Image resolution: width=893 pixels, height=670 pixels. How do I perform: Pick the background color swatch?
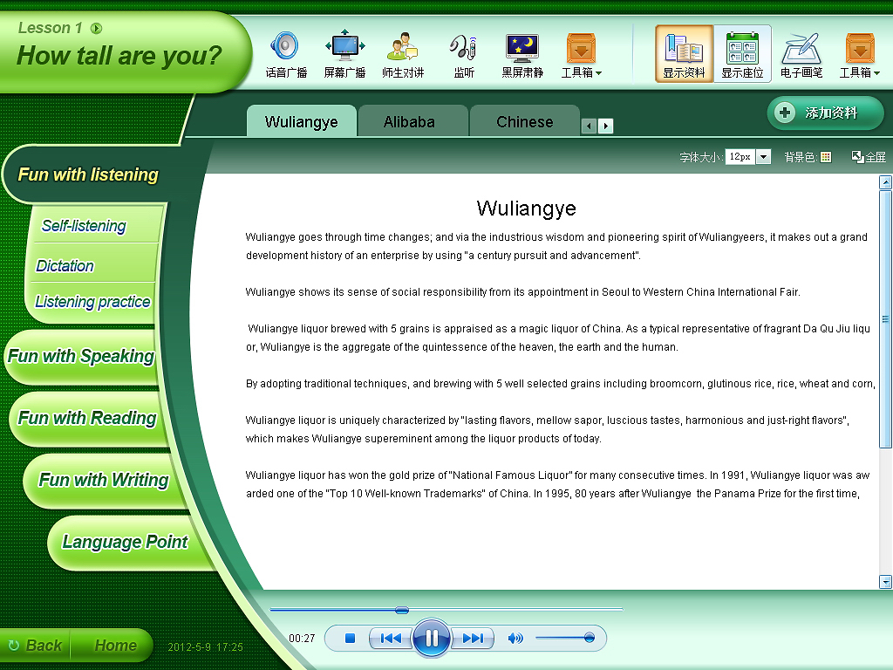[826, 157]
